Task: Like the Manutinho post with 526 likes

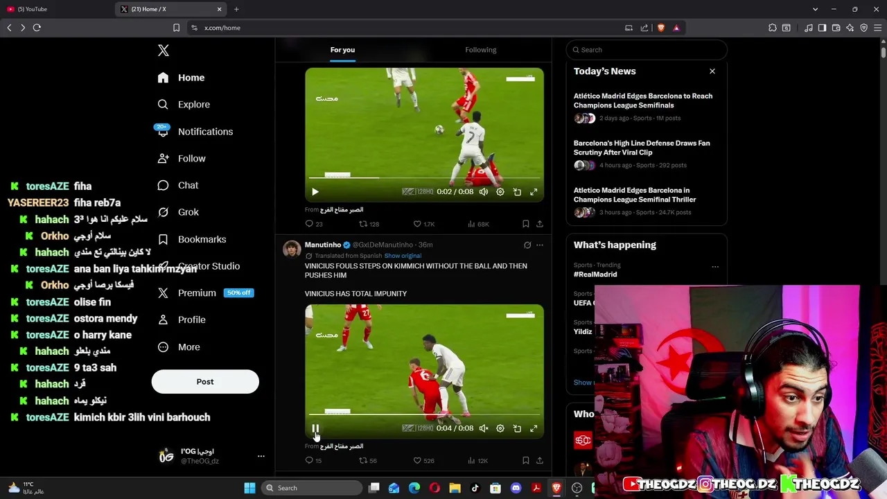Action: click(423, 460)
